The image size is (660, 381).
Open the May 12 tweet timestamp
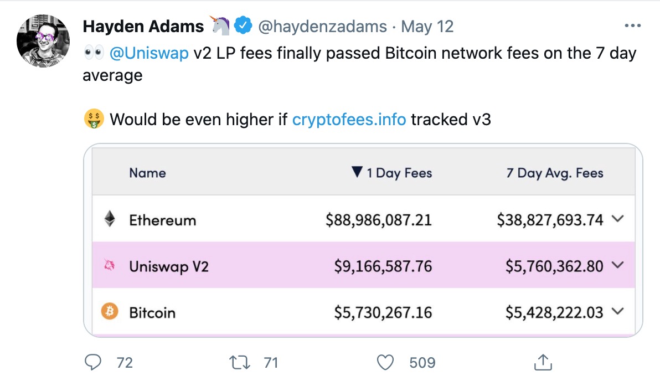pos(427,26)
